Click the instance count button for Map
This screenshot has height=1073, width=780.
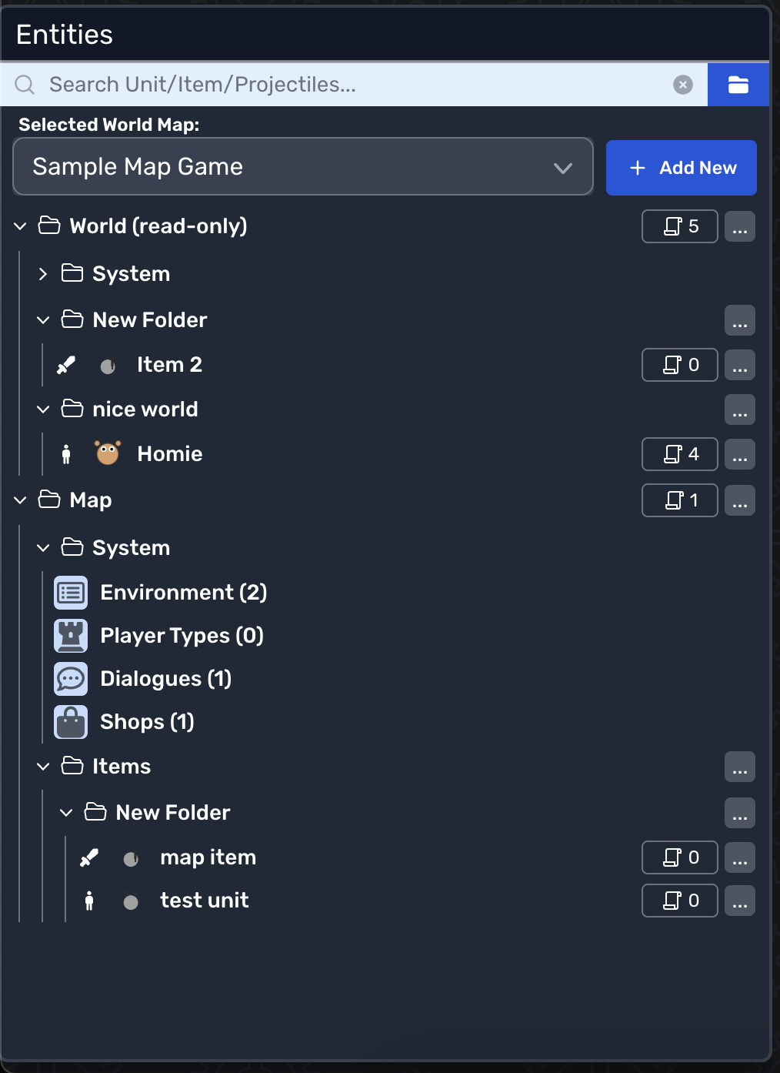pos(680,500)
